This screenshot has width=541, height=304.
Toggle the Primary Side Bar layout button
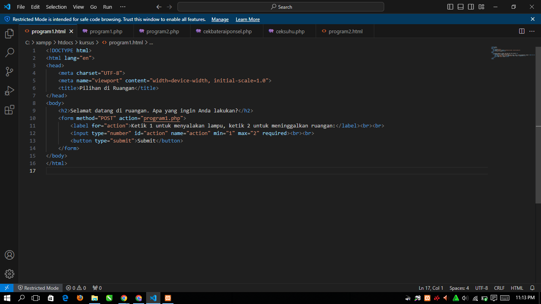click(x=450, y=7)
